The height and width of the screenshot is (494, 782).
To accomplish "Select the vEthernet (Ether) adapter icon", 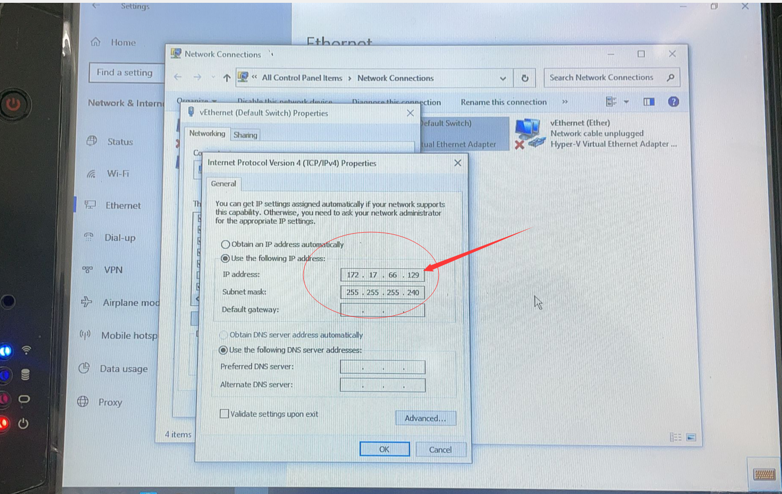I will pos(529,134).
